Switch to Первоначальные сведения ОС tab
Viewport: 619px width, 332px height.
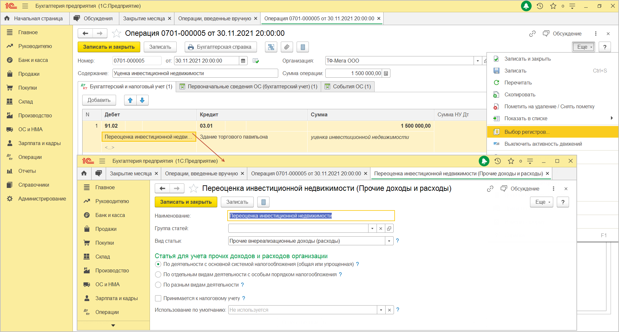point(249,87)
